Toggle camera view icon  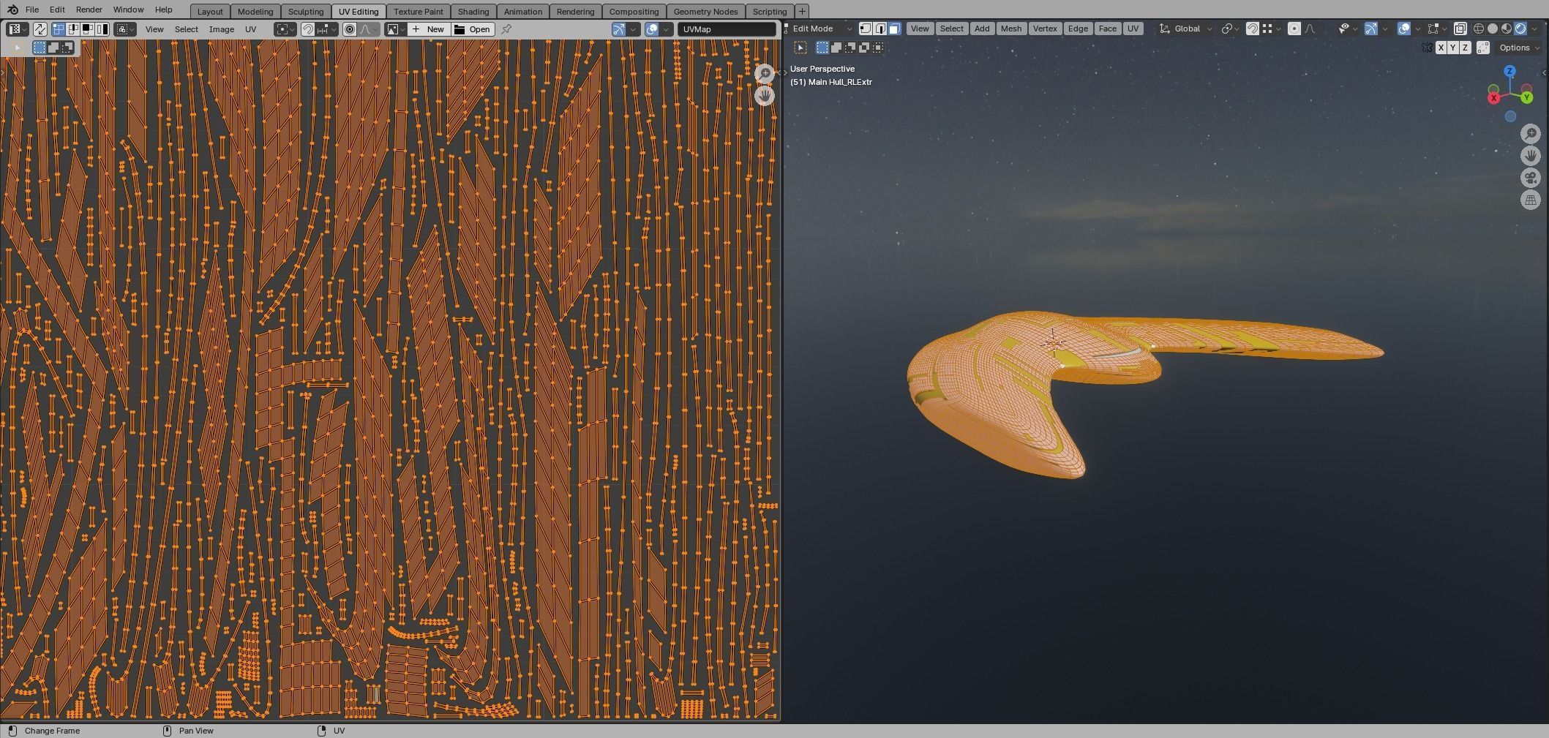[1531, 178]
